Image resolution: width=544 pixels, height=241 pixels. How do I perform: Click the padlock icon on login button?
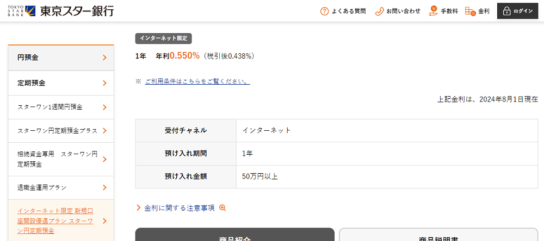point(506,11)
